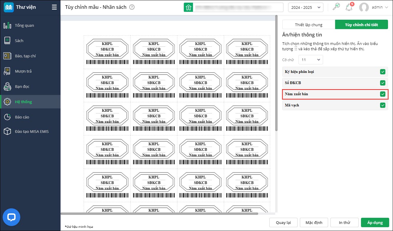Open Báo, tạp chí menu item
This screenshot has width=393, height=231.
30,56
